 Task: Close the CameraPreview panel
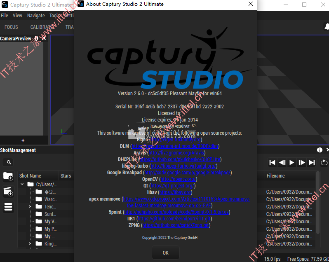(x=44, y=38)
